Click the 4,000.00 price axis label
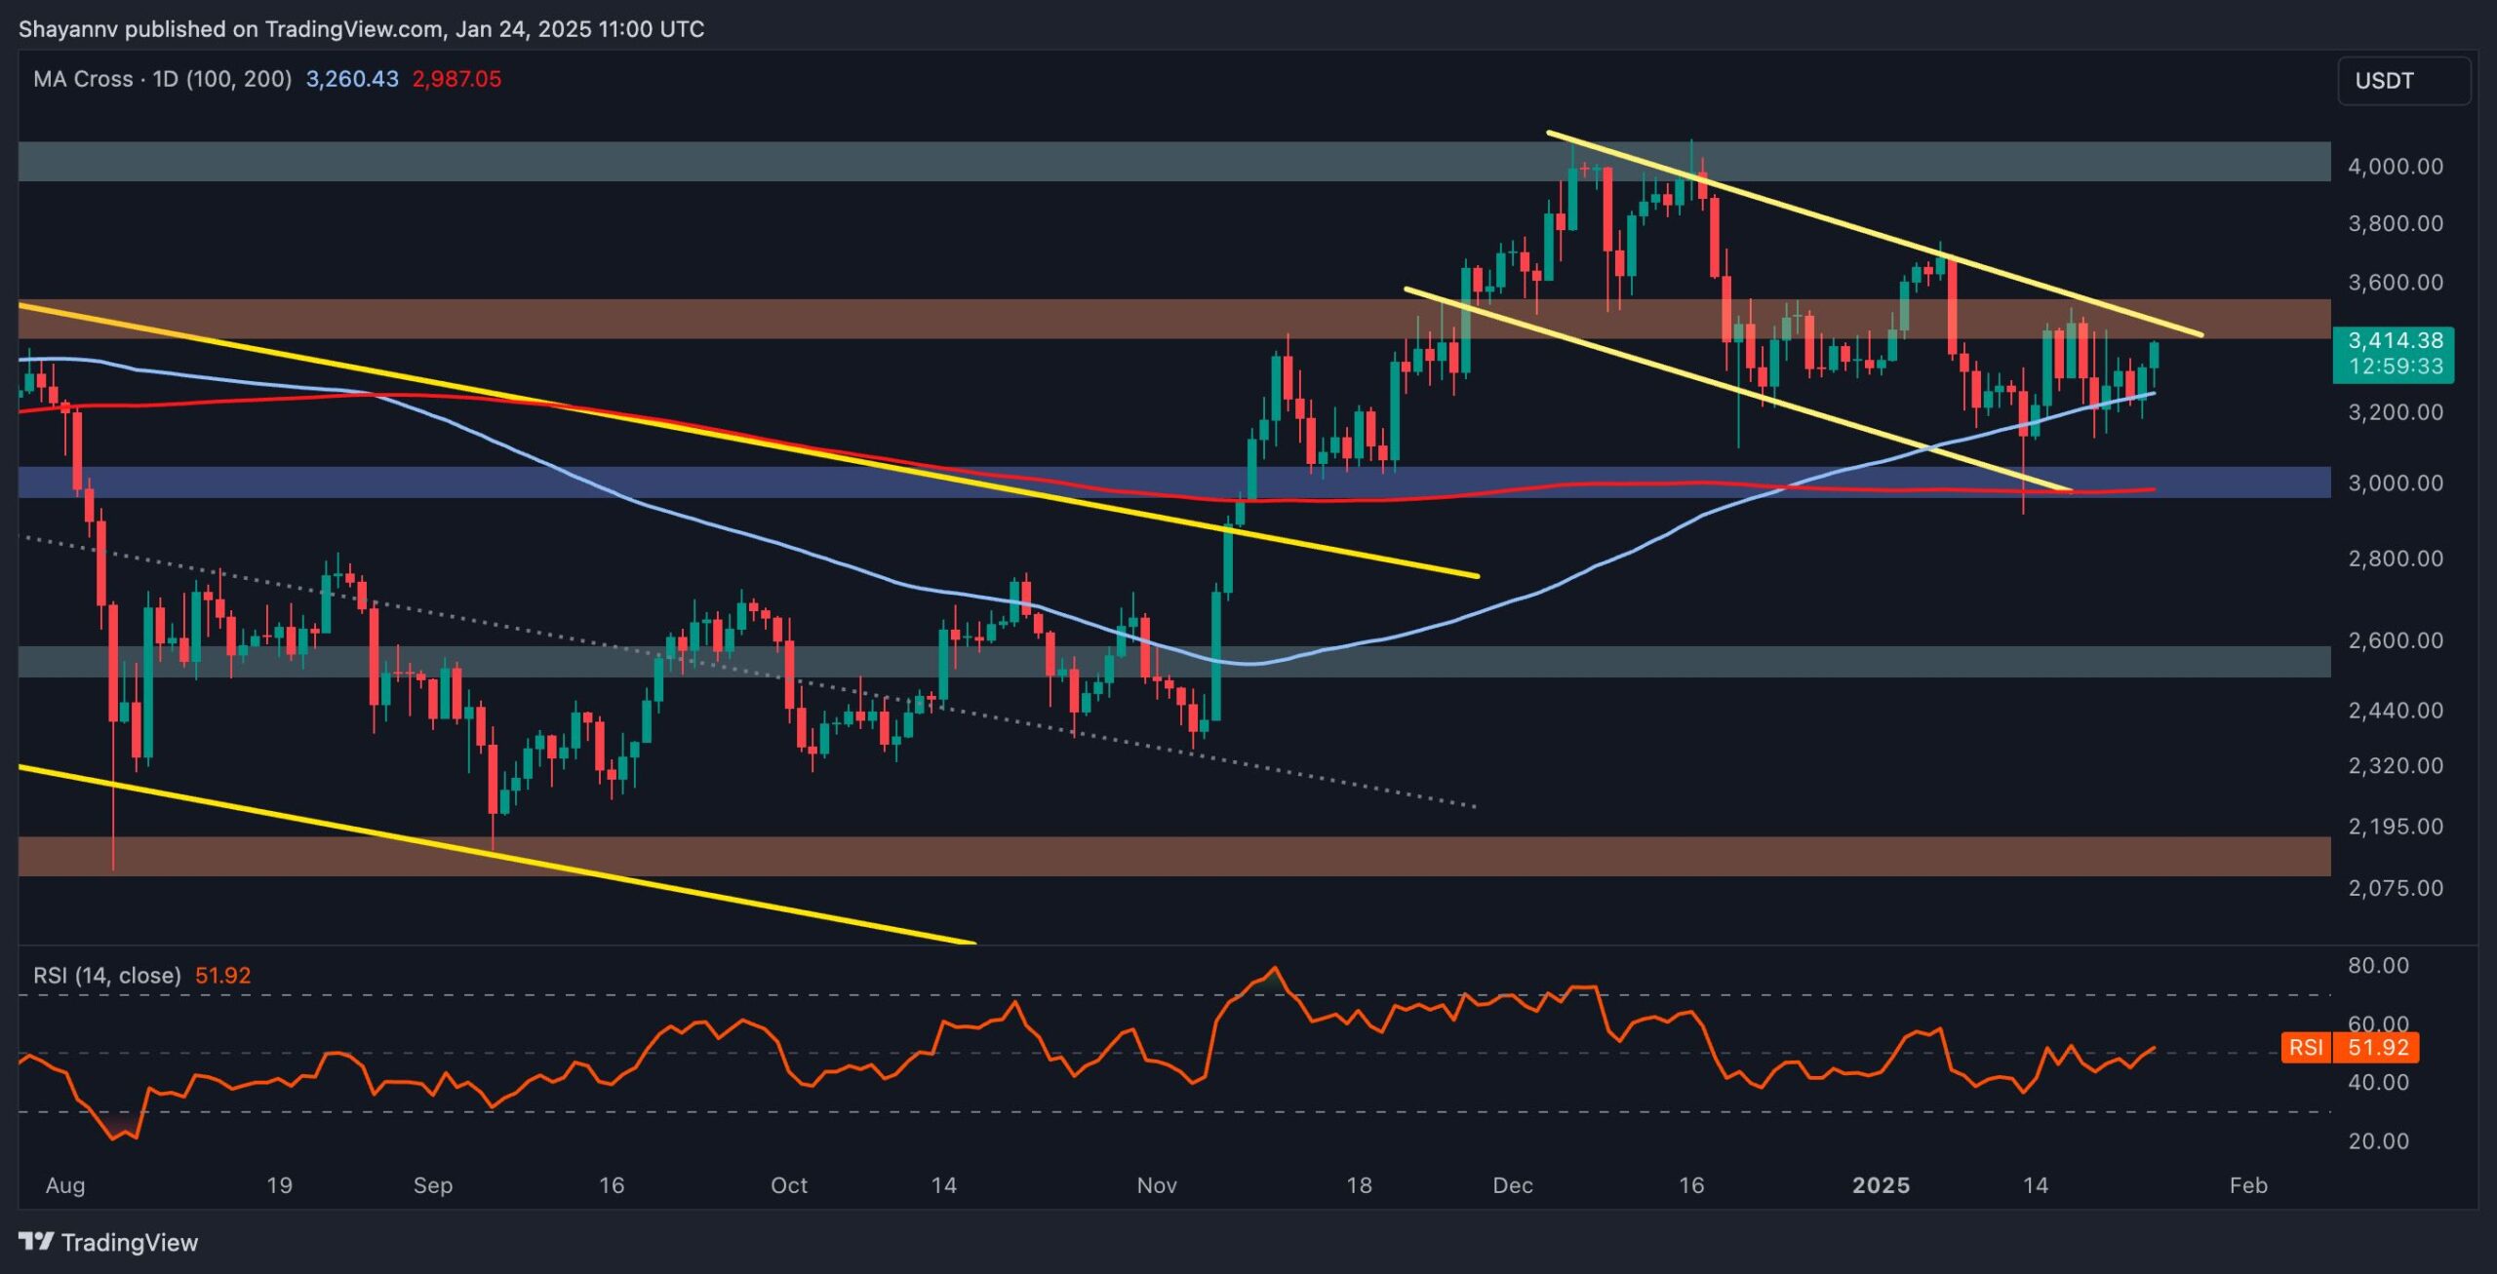Image resolution: width=2497 pixels, height=1274 pixels. tap(2395, 167)
